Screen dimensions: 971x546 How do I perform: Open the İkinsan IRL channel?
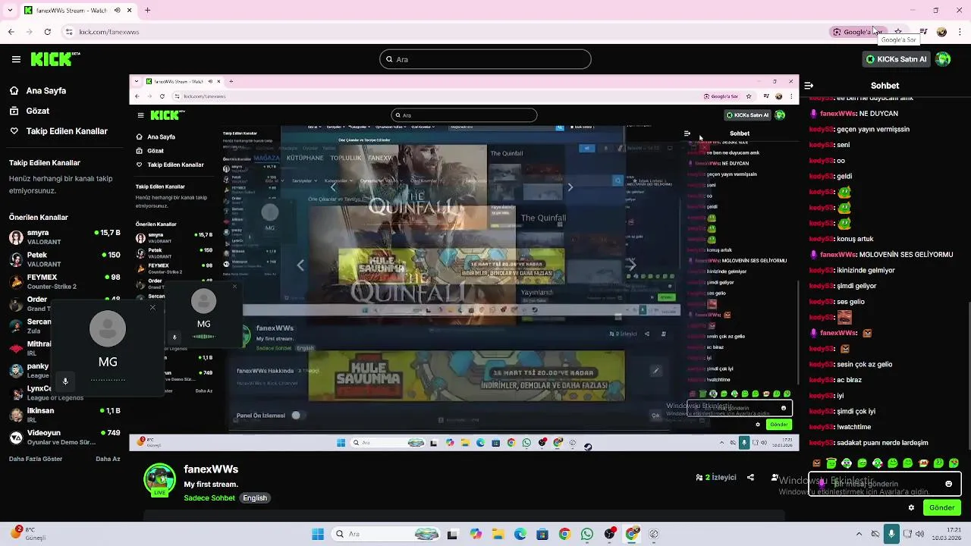click(64, 415)
